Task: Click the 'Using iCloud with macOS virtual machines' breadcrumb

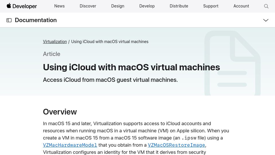Action: 110,42
